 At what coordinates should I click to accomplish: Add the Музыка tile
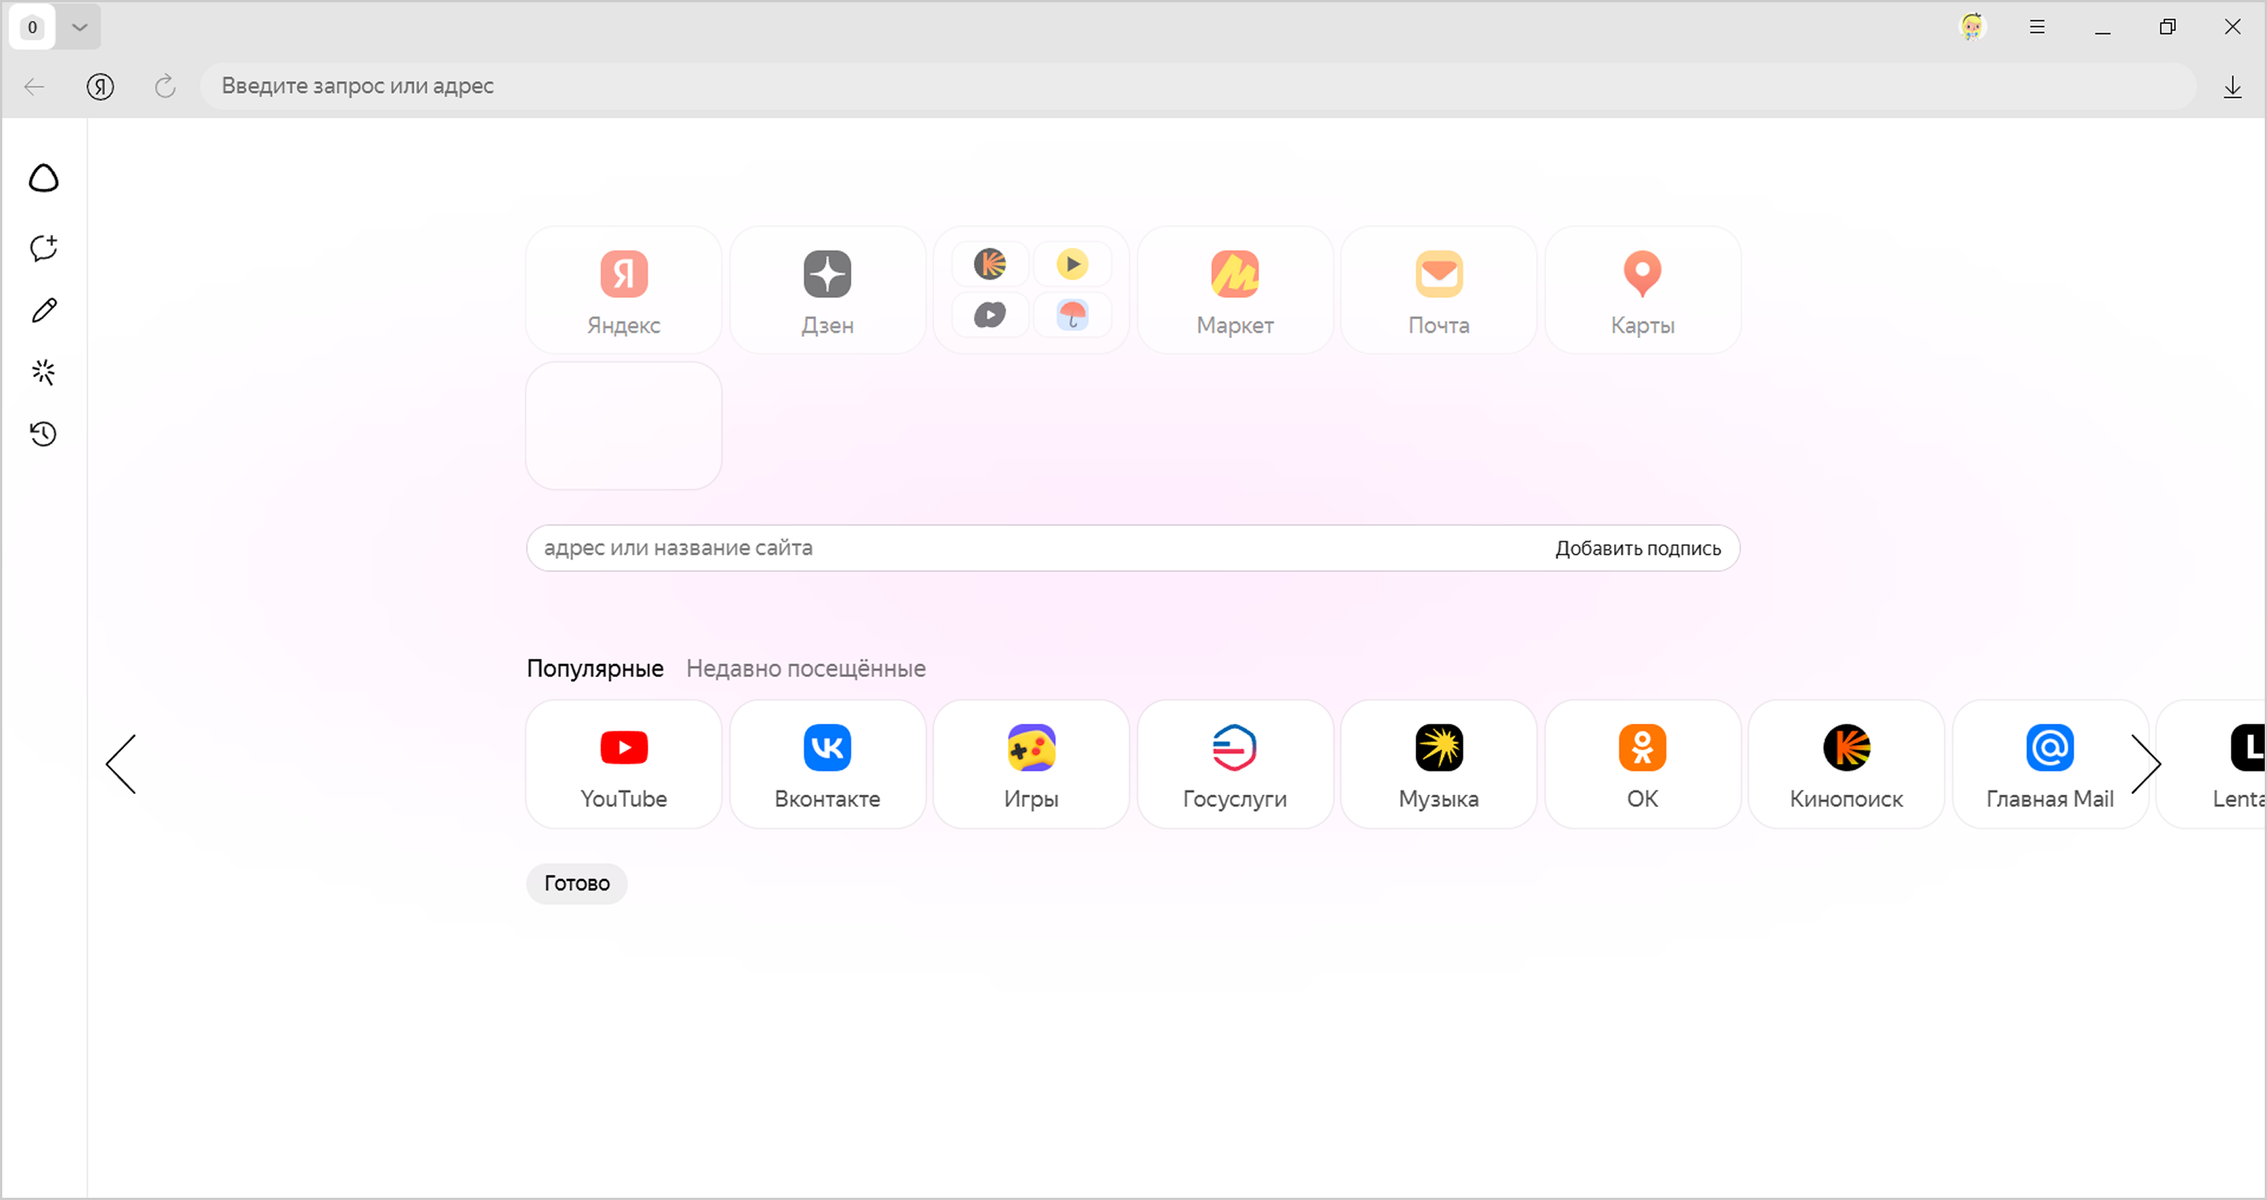[1440, 764]
